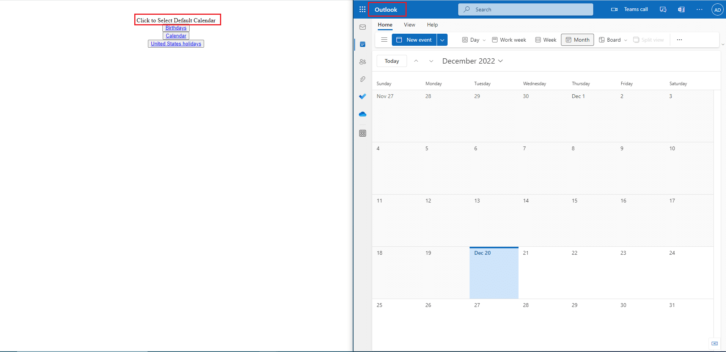This screenshot has width=726, height=352.
Task: Switch to Board view
Action: tap(610, 40)
